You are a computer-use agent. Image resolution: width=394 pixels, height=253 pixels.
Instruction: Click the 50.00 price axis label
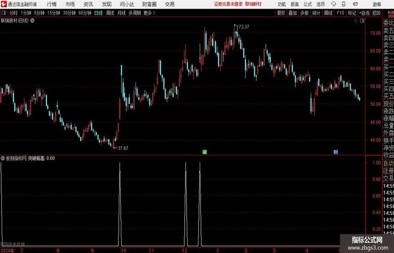click(375, 104)
